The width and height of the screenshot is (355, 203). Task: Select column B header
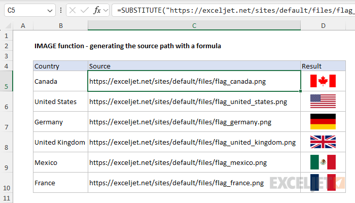(60, 25)
